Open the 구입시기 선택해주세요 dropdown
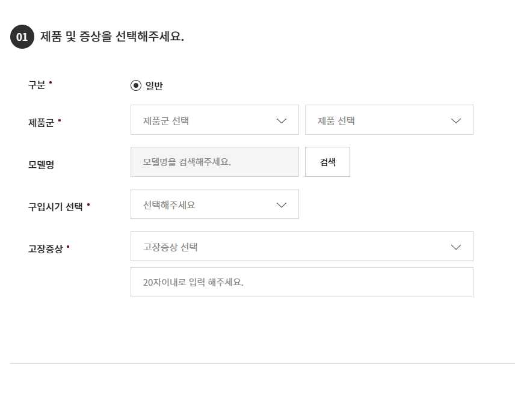This screenshot has width=515, height=403. click(x=214, y=204)
